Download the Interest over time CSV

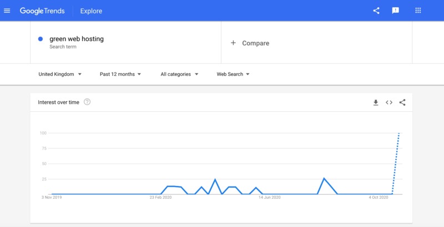point(376,102)
